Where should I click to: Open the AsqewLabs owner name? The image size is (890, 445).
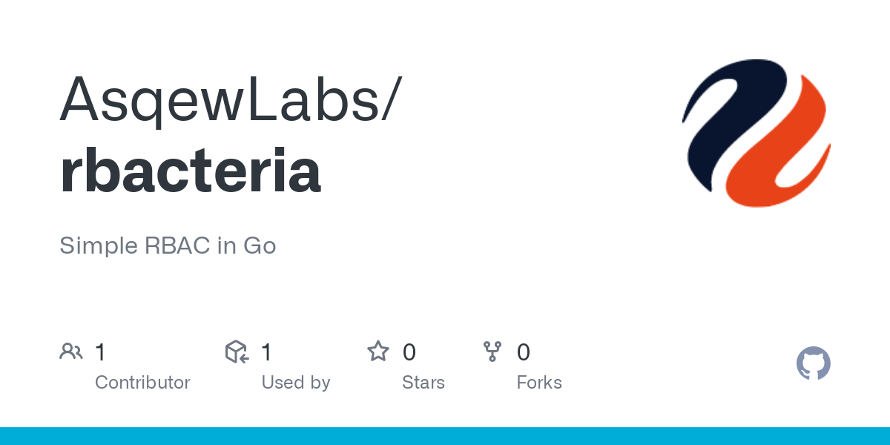(231, 100)
